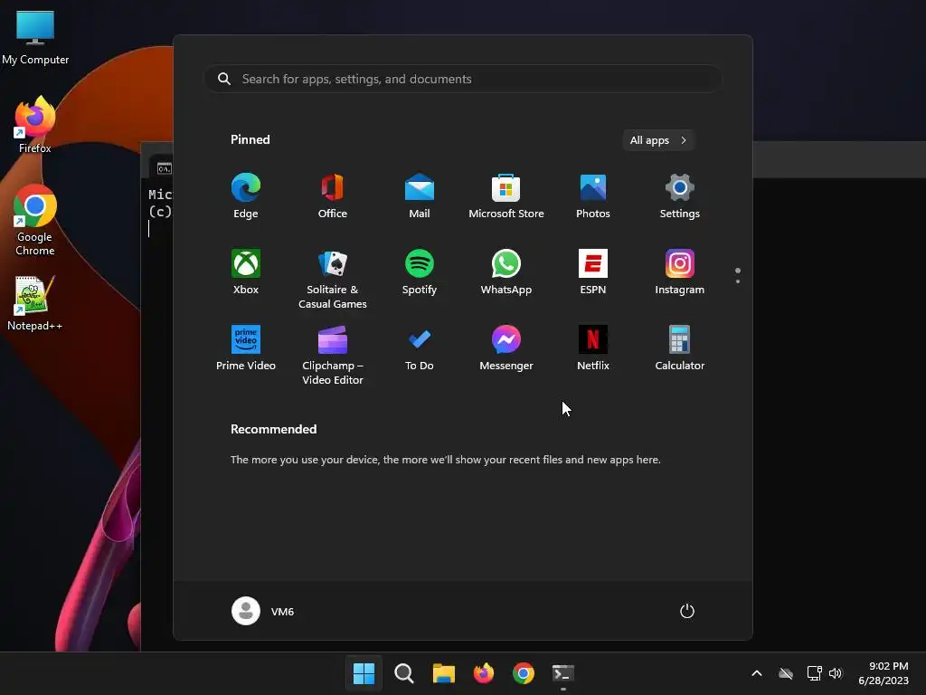Open Clipchamp – Video Editor

[333, 355]
